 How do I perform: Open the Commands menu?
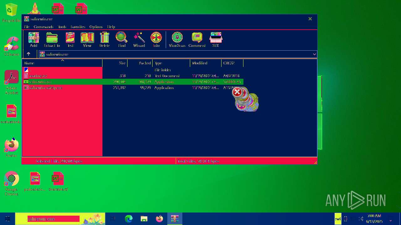tap(44, 27)
